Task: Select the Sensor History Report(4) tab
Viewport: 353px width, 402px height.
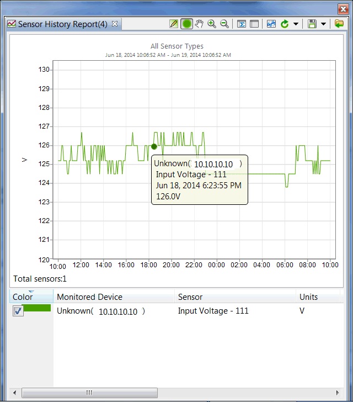Action: point(63,24)
